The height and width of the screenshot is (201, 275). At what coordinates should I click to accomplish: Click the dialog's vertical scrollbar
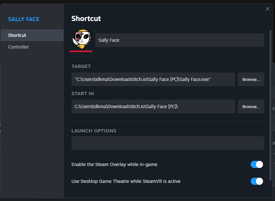270,104
